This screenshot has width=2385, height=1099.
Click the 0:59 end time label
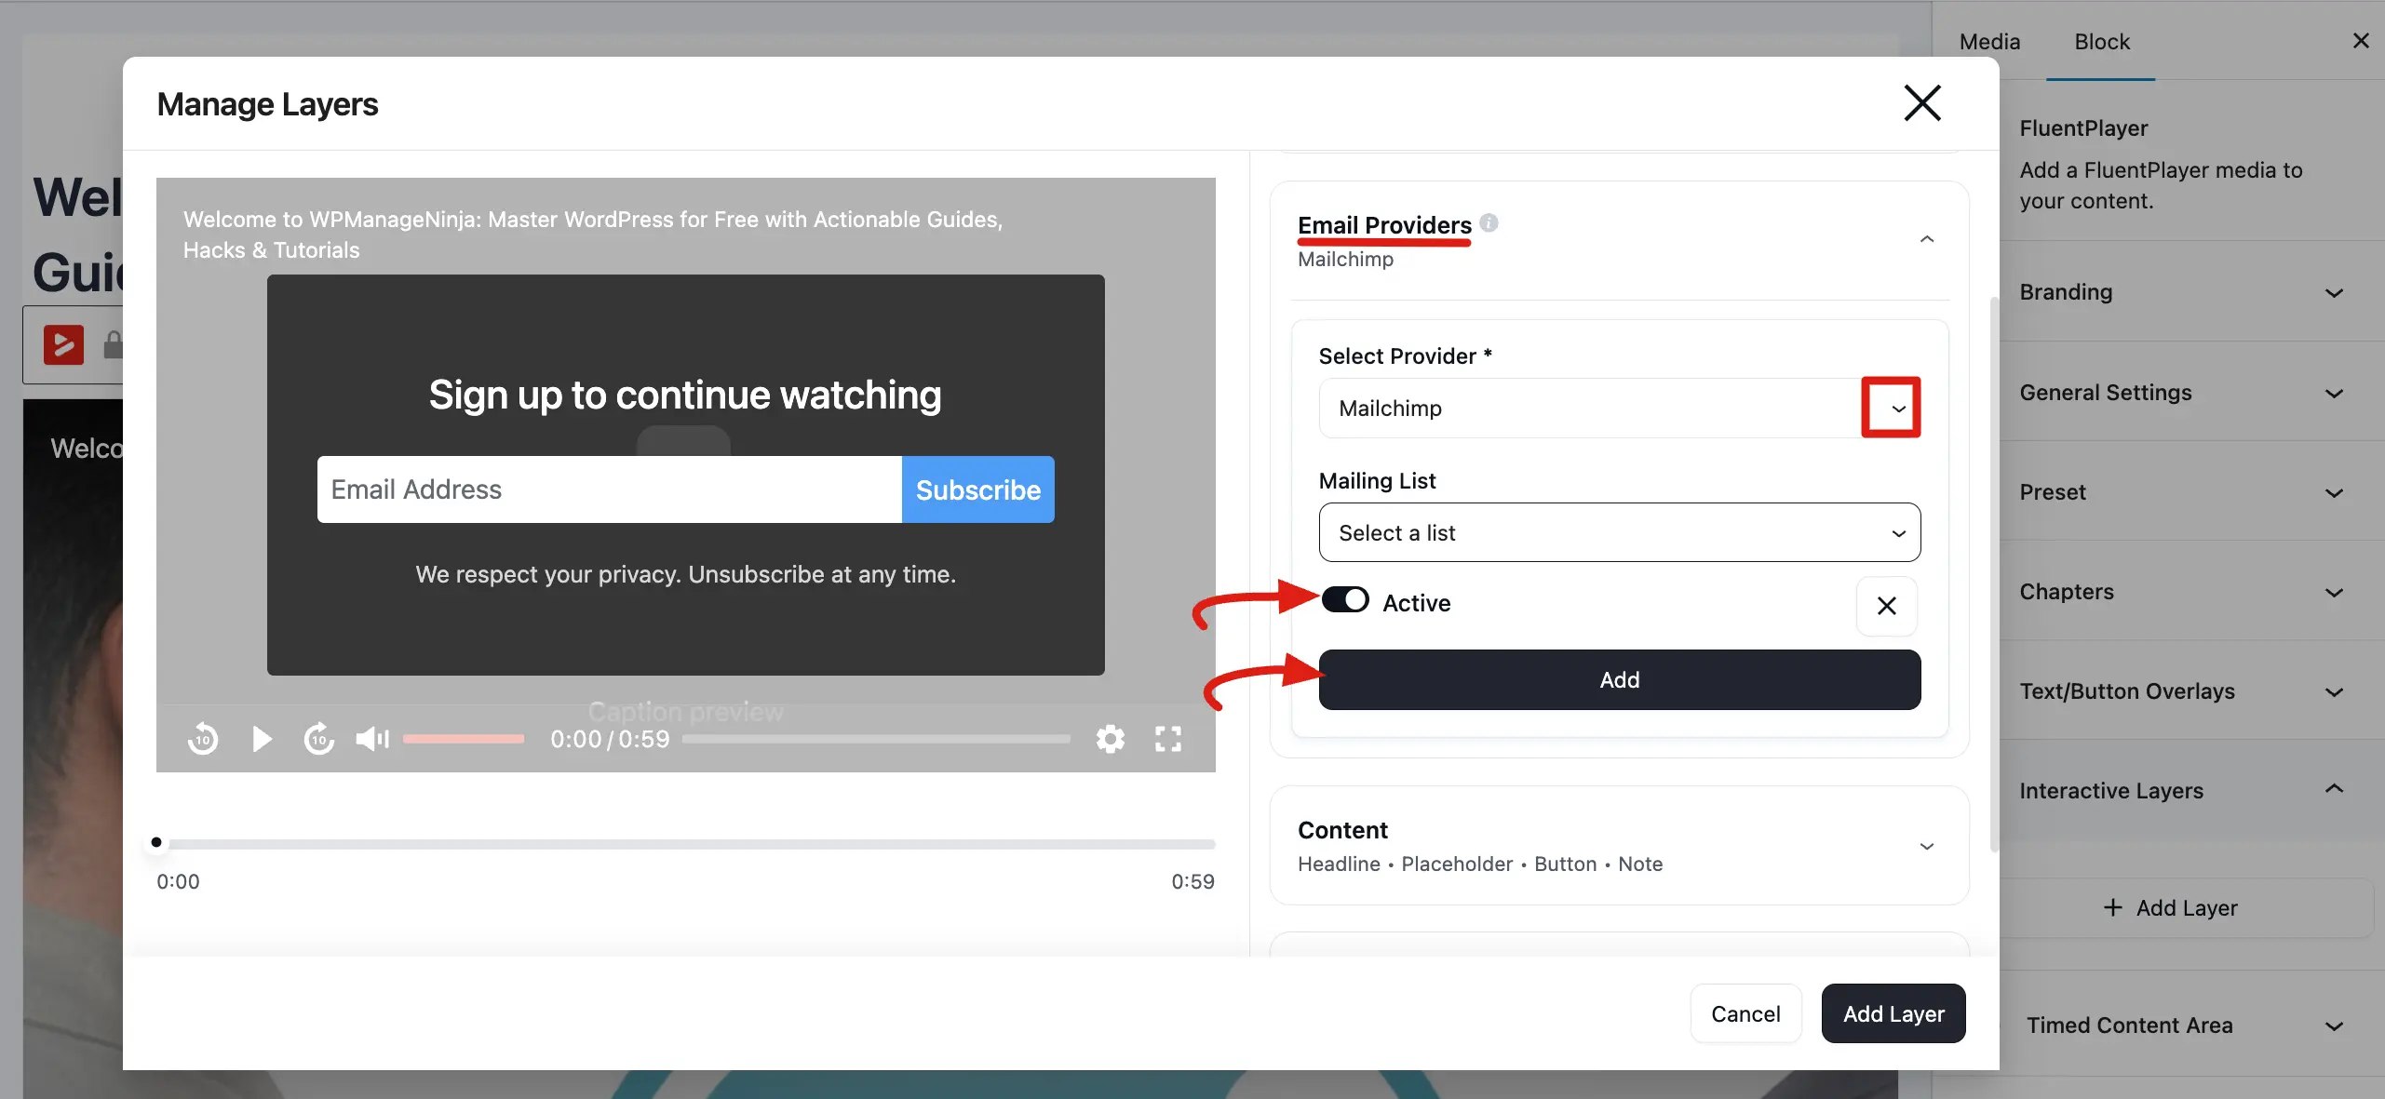[x=1192, y=881]
